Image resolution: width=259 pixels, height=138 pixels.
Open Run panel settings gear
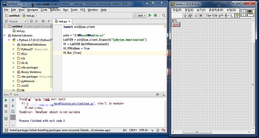tap(158, 95)
